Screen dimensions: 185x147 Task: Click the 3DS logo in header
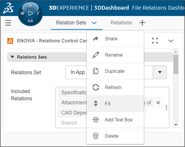8,8
